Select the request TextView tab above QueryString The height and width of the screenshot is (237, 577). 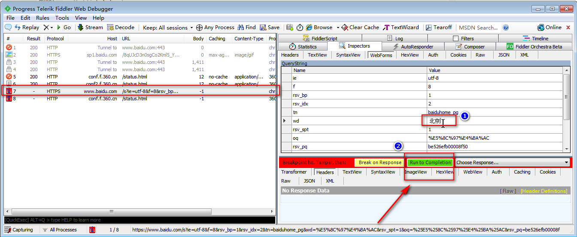point(317,55)
